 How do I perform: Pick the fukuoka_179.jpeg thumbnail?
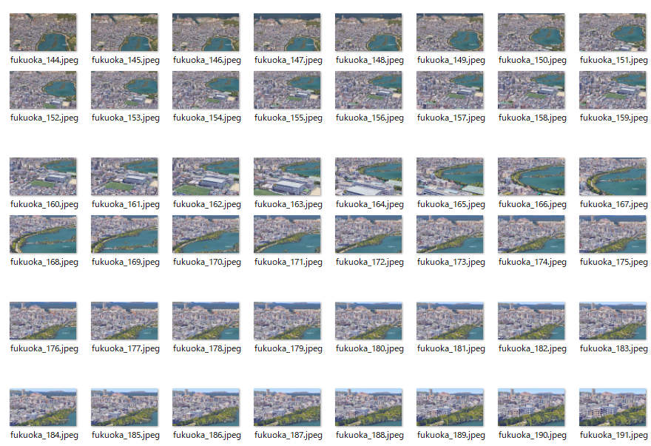287,321
